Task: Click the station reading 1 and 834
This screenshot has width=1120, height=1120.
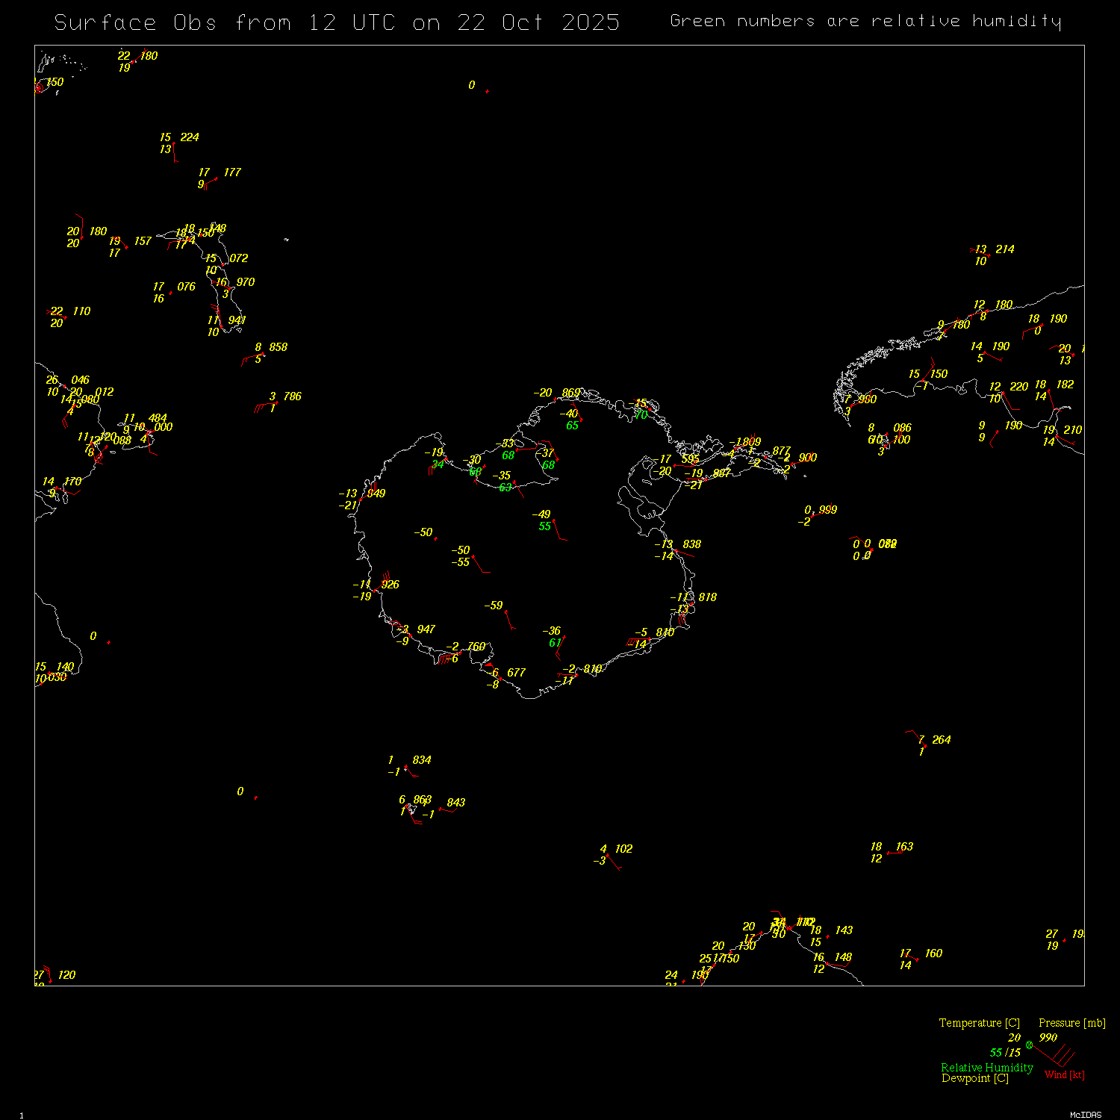Action: point(405,766)
